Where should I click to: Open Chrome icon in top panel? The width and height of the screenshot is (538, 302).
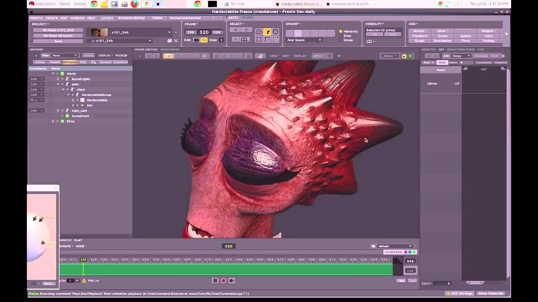94,4
